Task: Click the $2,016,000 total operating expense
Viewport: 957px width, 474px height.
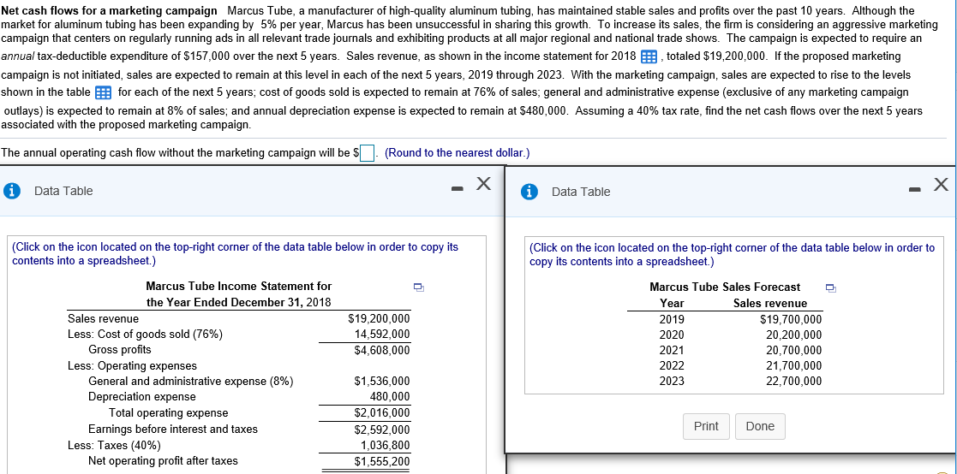Action: [x=382, y=413]
